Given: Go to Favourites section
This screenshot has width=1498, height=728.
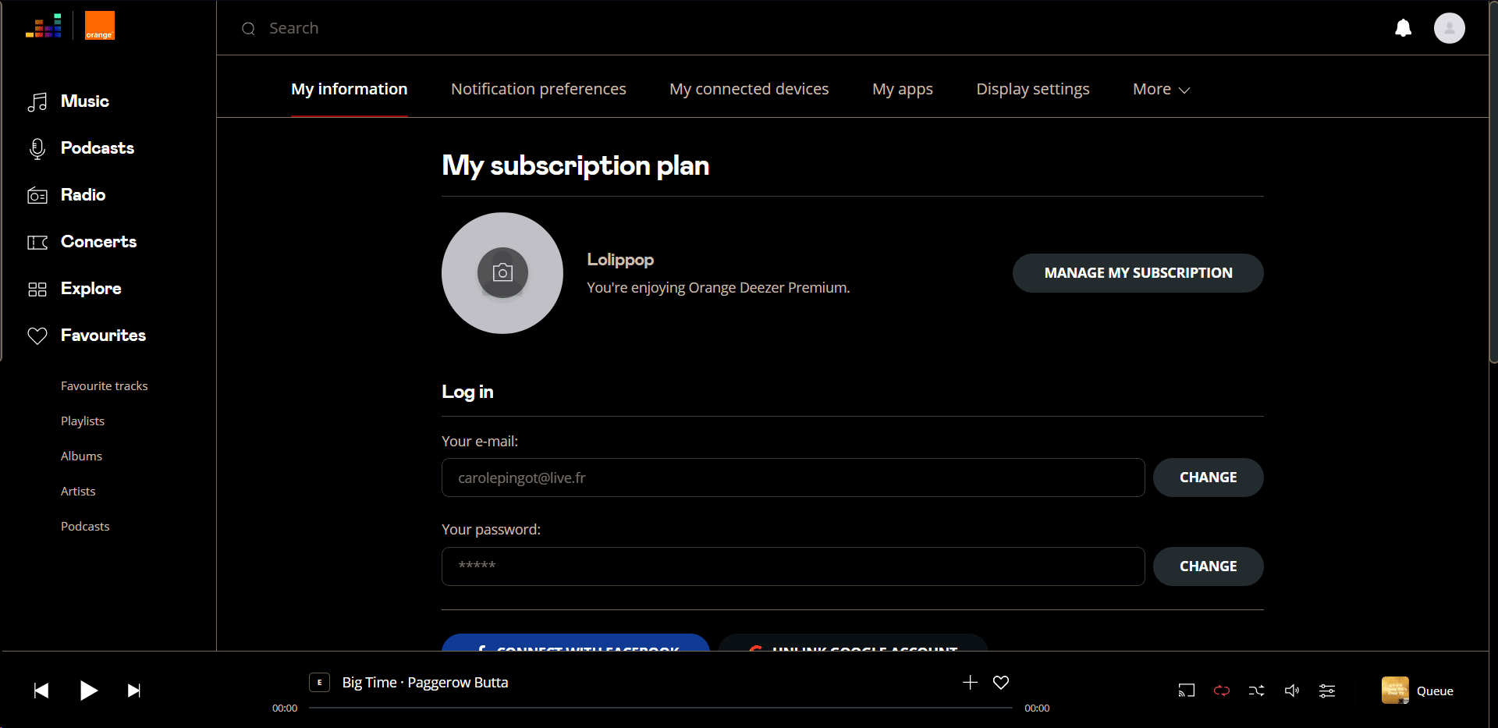Looking at the screenshot, I should pyautogui.click(x=104, y=336).
